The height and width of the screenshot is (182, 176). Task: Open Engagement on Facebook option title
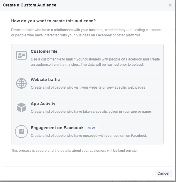coord(57,128)
